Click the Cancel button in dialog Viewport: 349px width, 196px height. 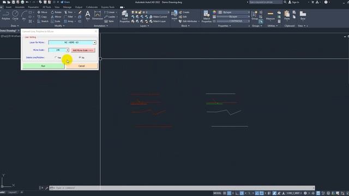81,66
